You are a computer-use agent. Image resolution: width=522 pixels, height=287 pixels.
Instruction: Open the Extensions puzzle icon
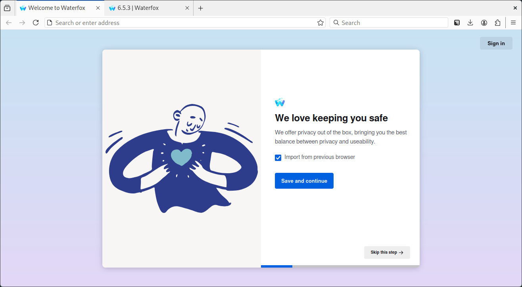point(497,23)
